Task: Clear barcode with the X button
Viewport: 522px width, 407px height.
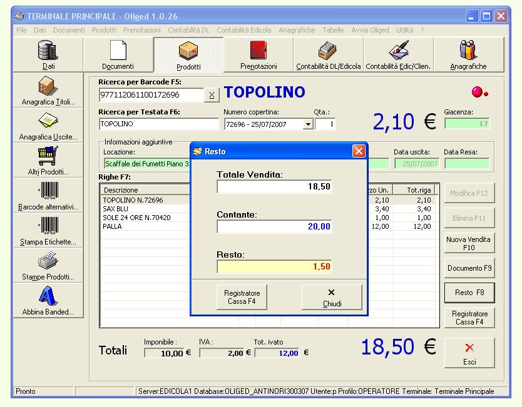Action: [212, 95]
